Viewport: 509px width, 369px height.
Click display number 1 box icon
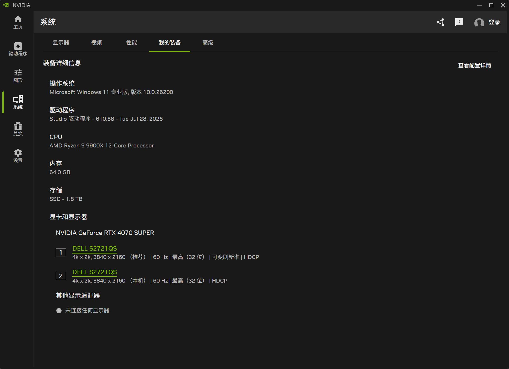pos(61,252)
